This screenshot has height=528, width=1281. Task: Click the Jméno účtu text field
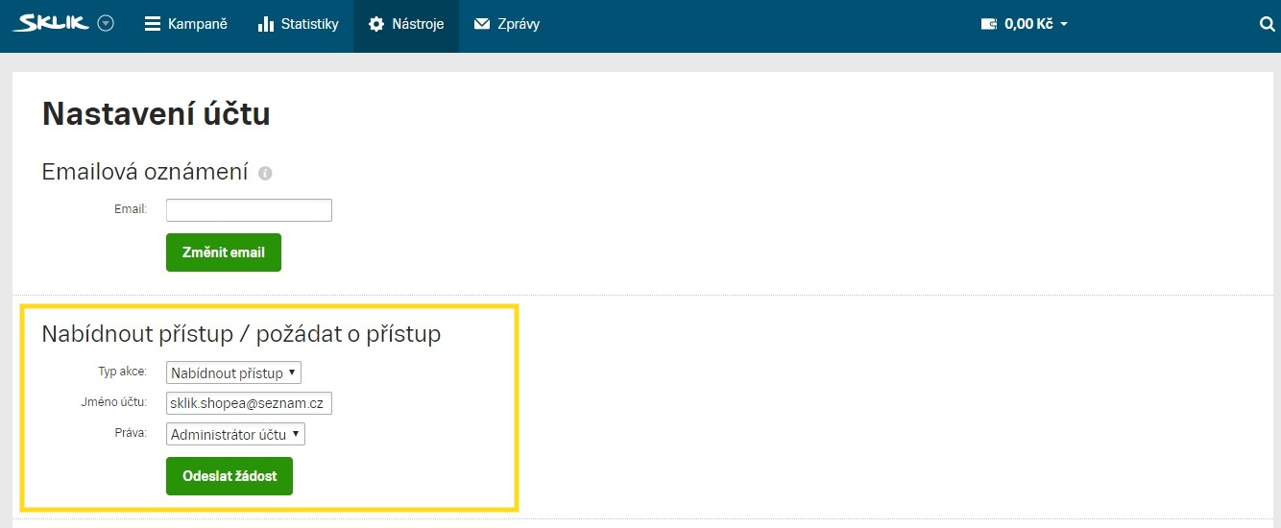tap(249, 403)
